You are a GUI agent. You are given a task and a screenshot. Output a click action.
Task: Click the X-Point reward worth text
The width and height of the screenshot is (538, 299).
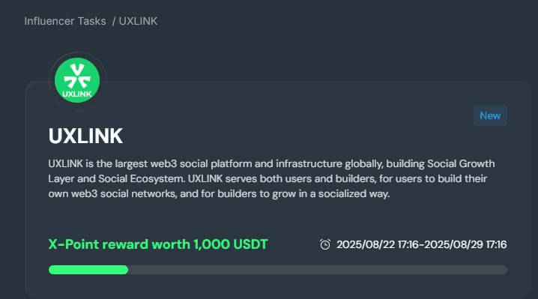(119, 244)
